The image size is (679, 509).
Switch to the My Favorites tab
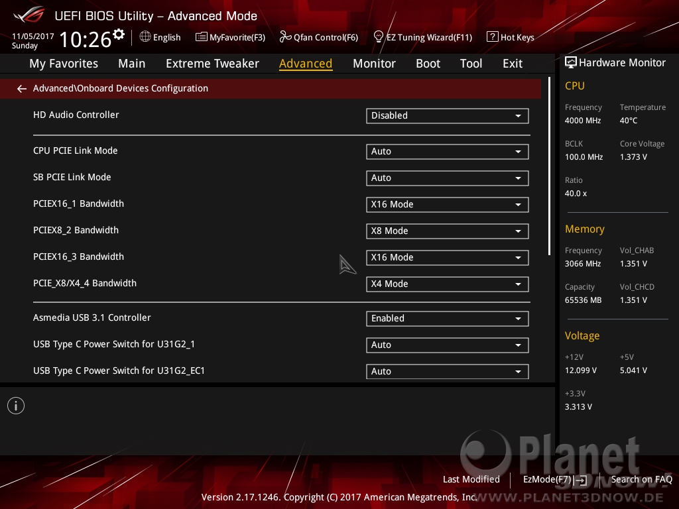[x=64, y=64]
